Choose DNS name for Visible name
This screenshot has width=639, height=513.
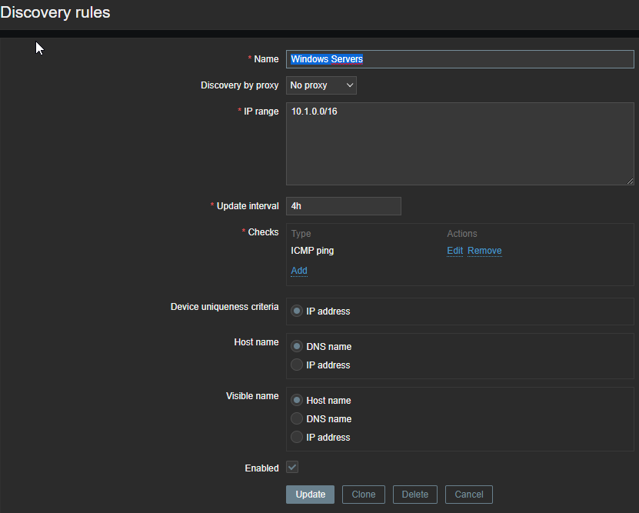pos(297,419)
